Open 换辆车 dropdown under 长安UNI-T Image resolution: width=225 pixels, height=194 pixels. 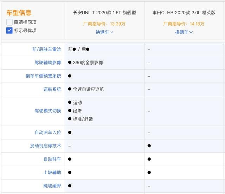[x=104, y=32]
